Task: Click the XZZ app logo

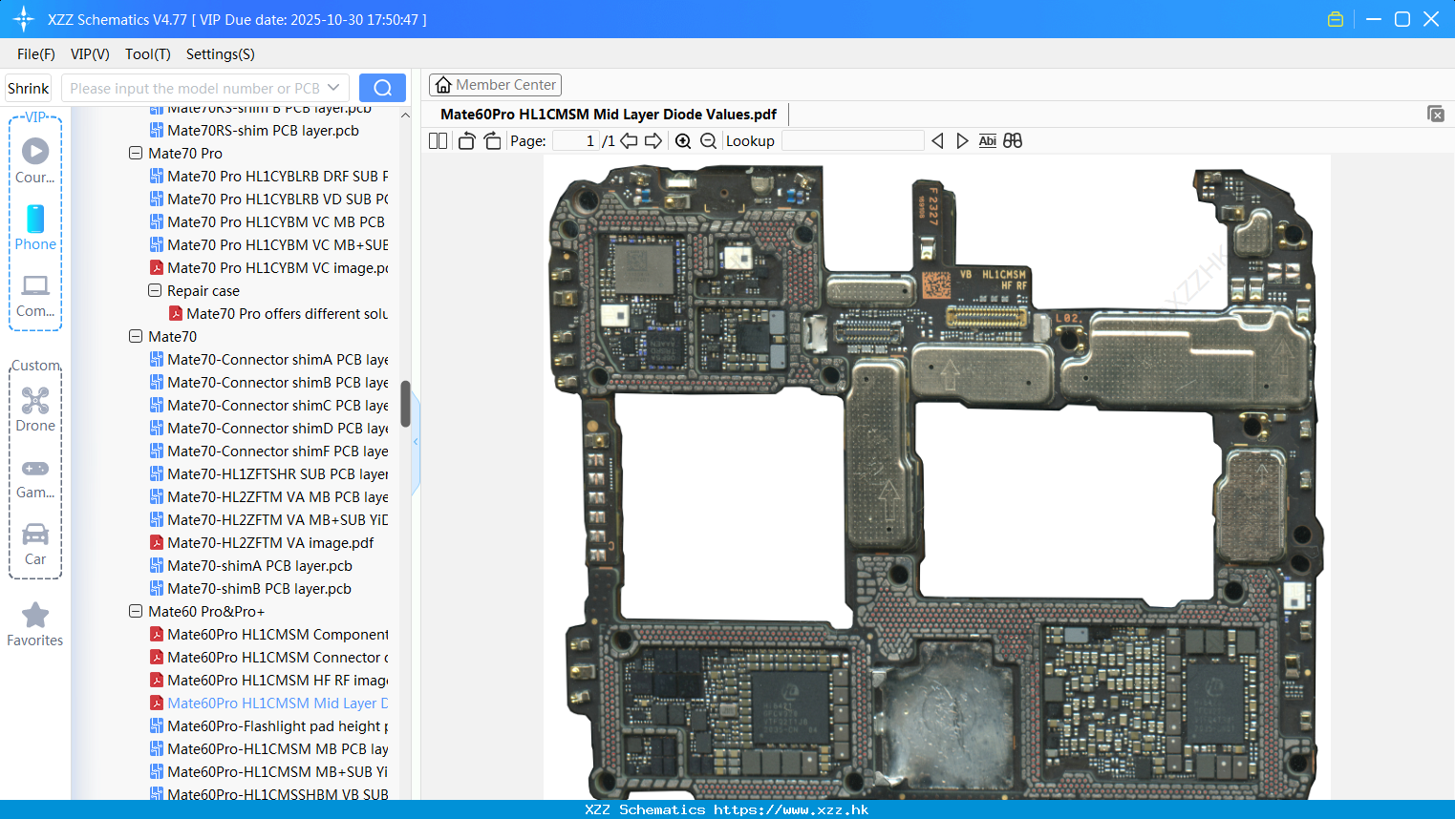Action: (23, 19)
